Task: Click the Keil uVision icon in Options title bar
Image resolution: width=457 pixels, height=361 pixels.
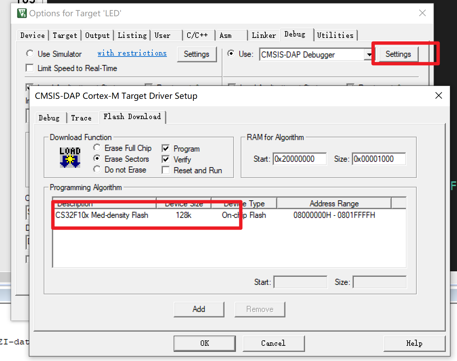Action: tap(22, 13)
